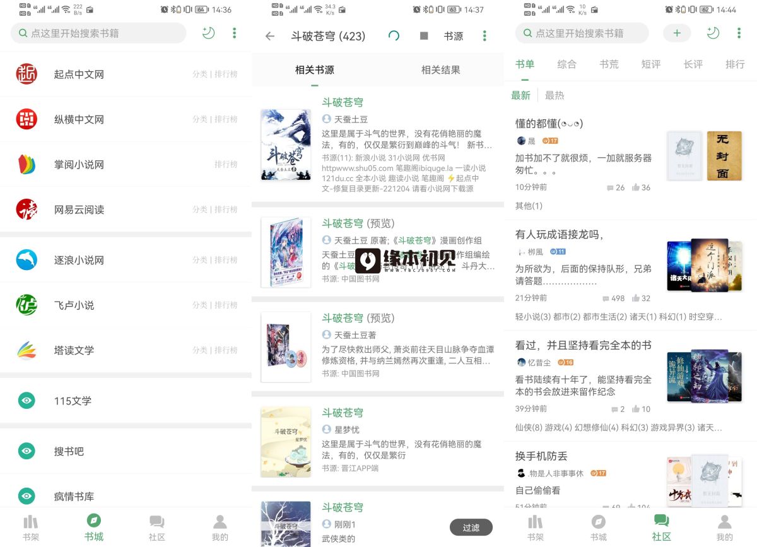Tap the comment icon on 懂的都懂 post
This screenshot has height=547, width=757.
point(610,188)
